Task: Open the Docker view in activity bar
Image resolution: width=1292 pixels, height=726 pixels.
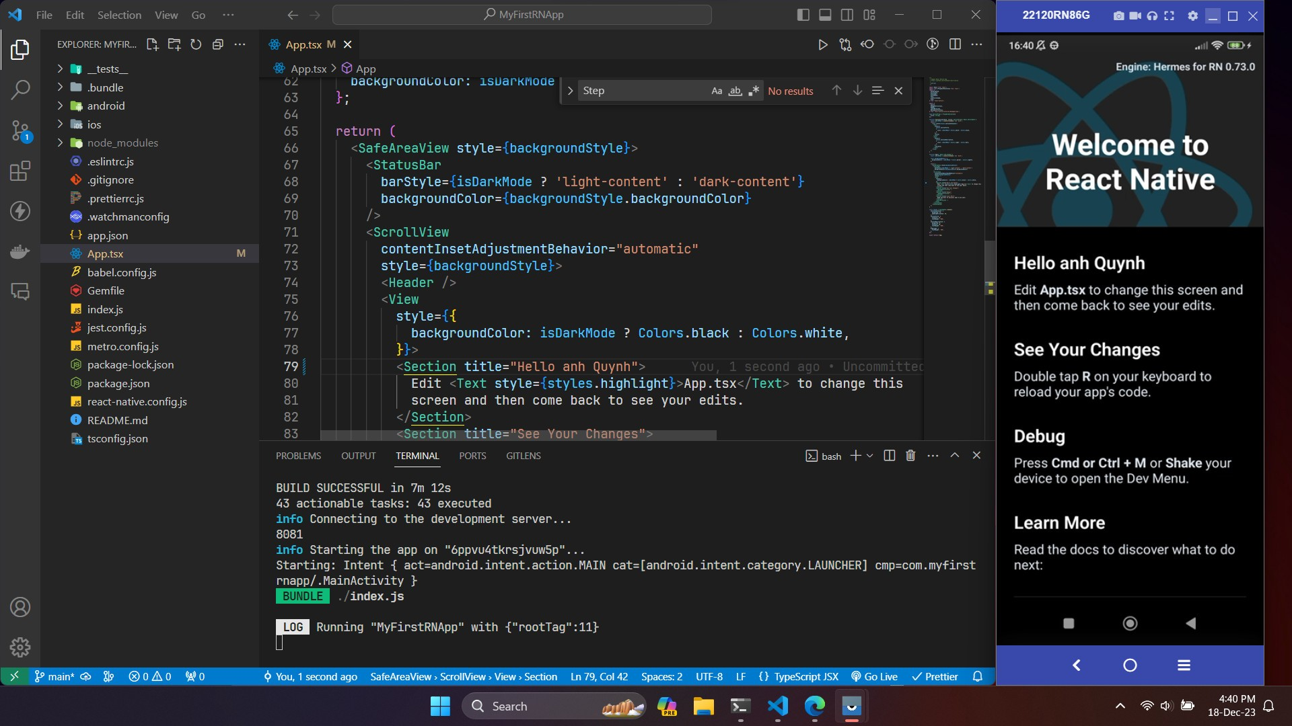Action: tap(20, 251)
